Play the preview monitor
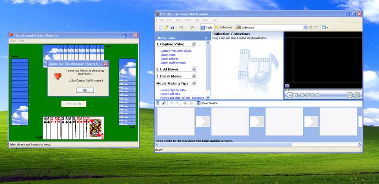Screen dimensions: 379x184 pyautogui.click(x=289, y=95)
